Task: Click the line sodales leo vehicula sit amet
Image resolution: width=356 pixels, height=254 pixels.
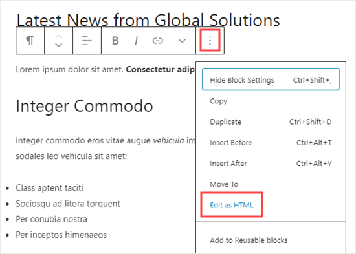Action: 71,156
